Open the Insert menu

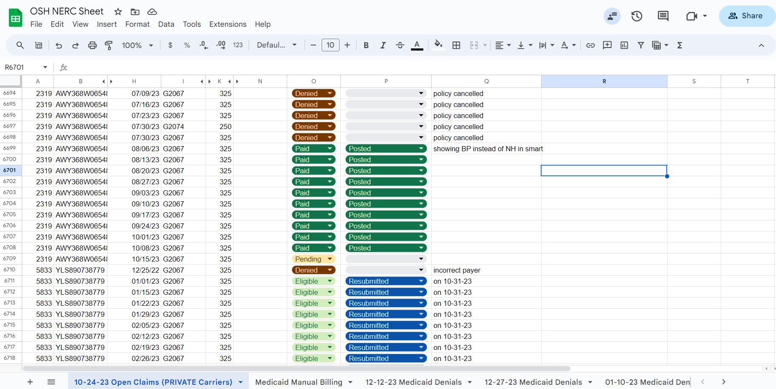[x=107, y=24]
